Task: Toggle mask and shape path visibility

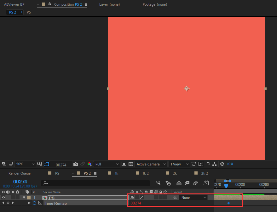Action: click(47, 164)
